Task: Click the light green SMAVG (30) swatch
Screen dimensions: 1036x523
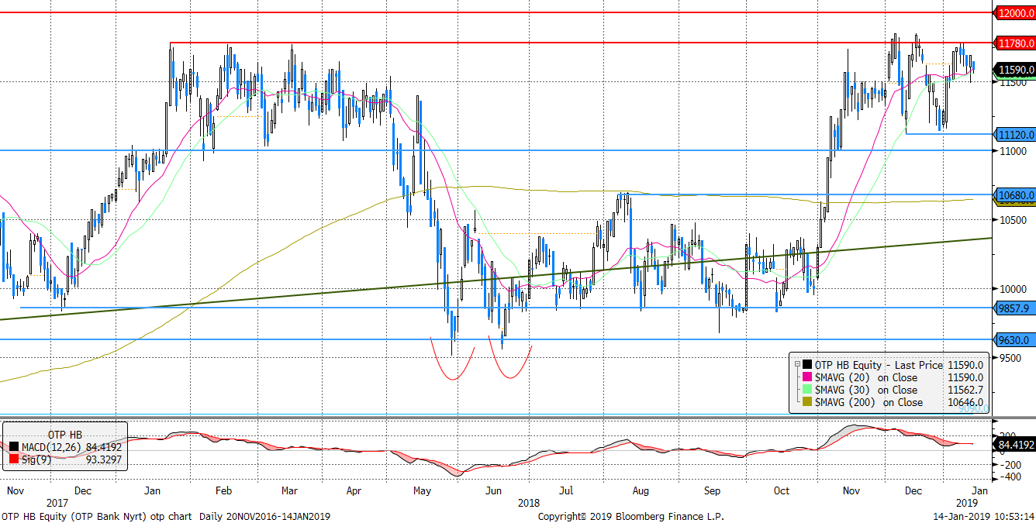Action: (807, 390)
